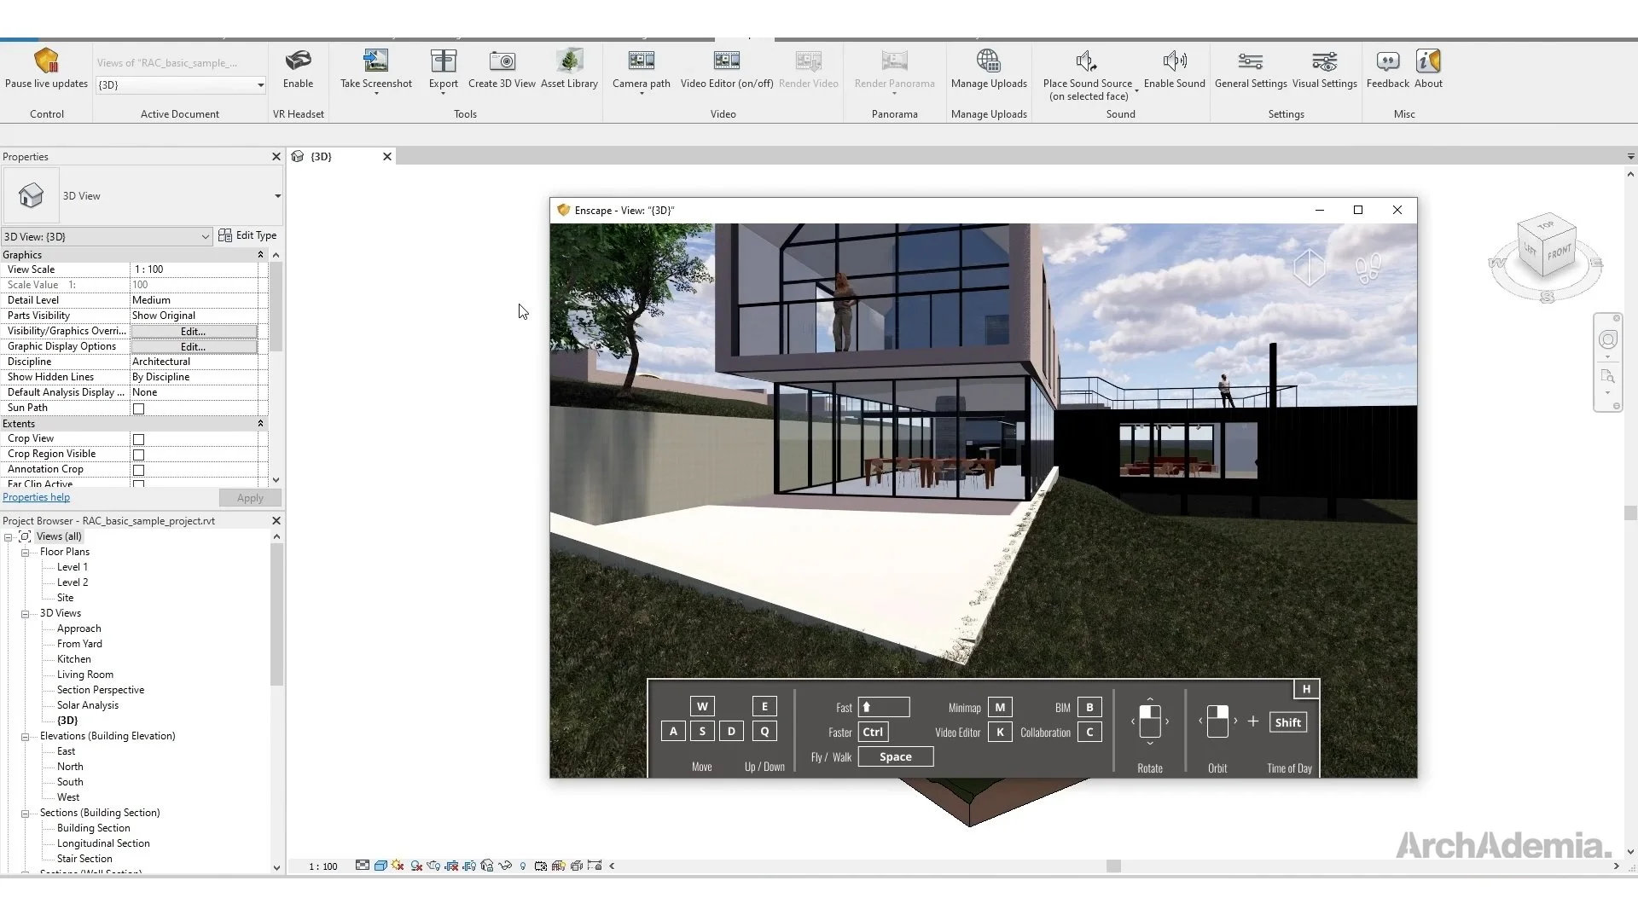Activate Temporary Hide/Isolate glasses icon
This screenshot has width=1638, height=921.
504,866
